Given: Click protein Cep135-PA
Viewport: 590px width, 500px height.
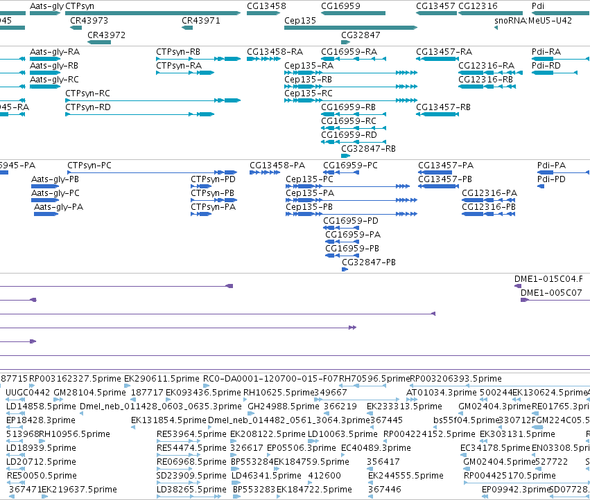Looking at the screenshot, I should click(352, 200).
